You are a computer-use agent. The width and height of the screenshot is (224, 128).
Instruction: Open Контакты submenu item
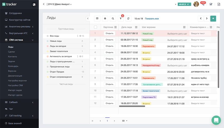tap(12, 57)
